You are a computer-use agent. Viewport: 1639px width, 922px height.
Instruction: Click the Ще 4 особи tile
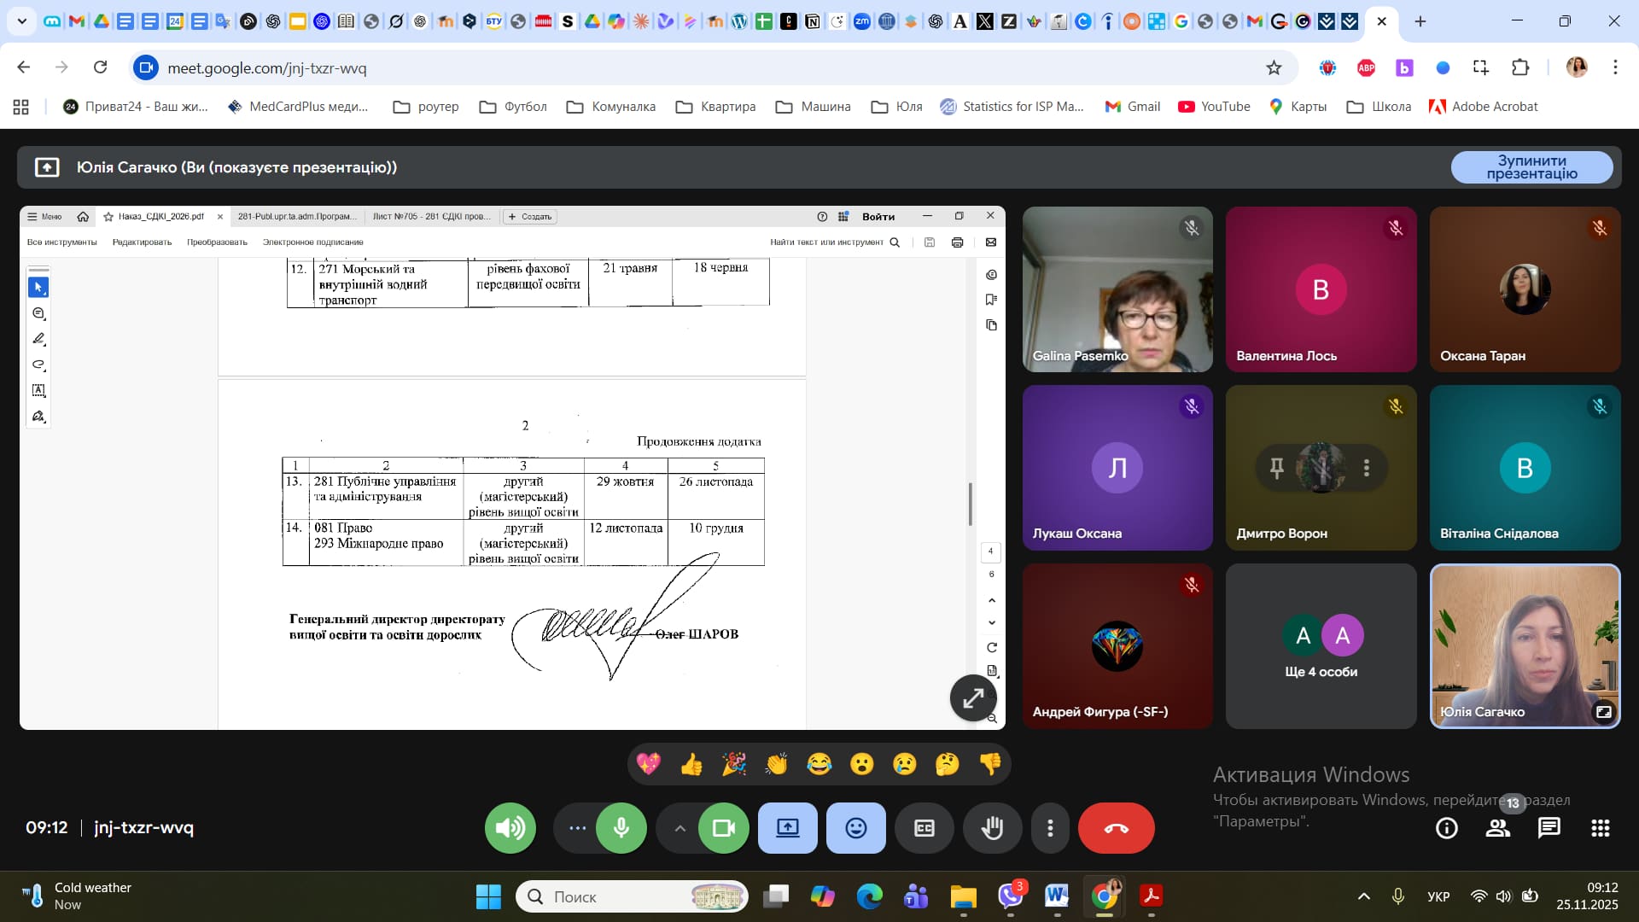[1321, 645]
